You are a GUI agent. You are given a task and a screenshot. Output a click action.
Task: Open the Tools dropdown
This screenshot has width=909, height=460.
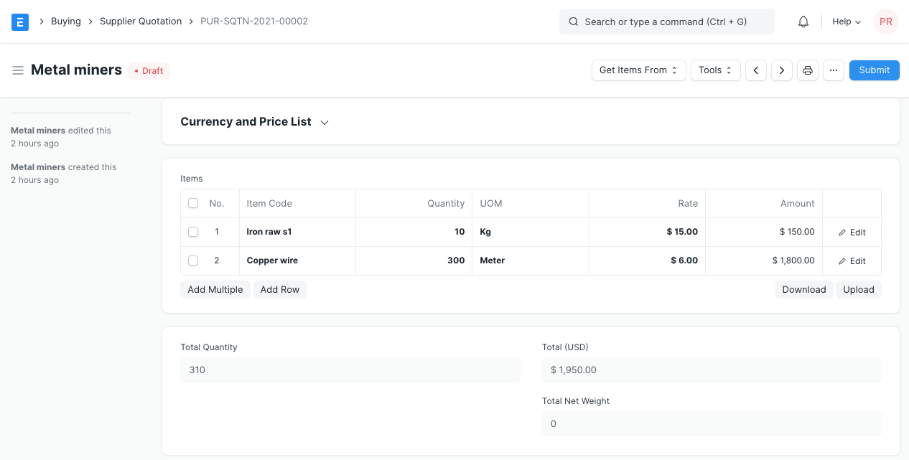[x=715, y=70]
